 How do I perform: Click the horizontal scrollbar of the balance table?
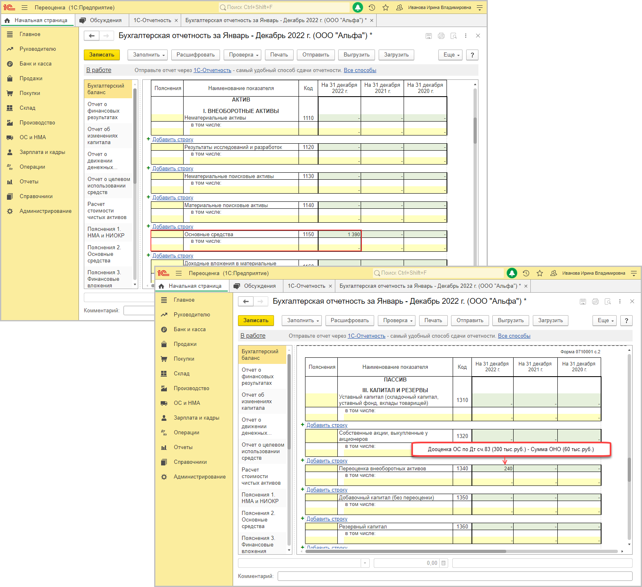[406, 551]
